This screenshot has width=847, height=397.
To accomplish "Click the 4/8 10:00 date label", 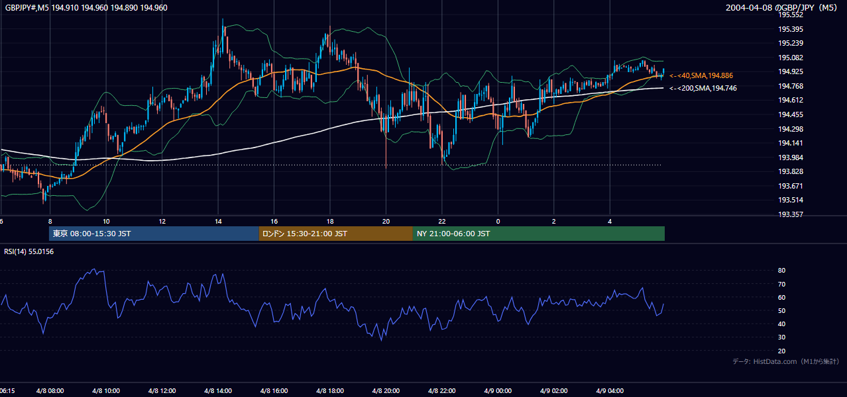I will (x=106, y=391).
